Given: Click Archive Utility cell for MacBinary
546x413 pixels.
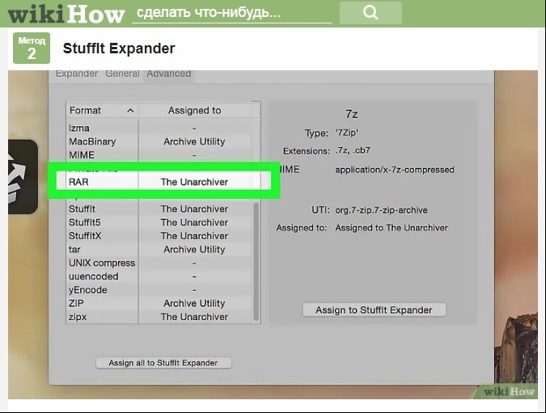Looking at the screenshot, I should tap(194, 141).
